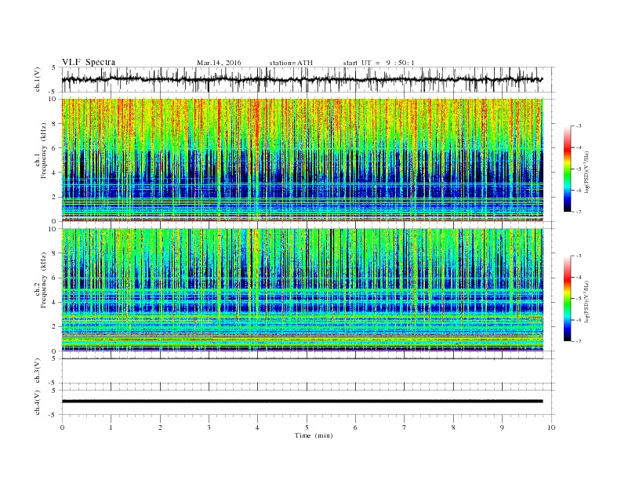621x480 pixels.
Task: Click time axis tick label "8"
Action: point(453,427)
